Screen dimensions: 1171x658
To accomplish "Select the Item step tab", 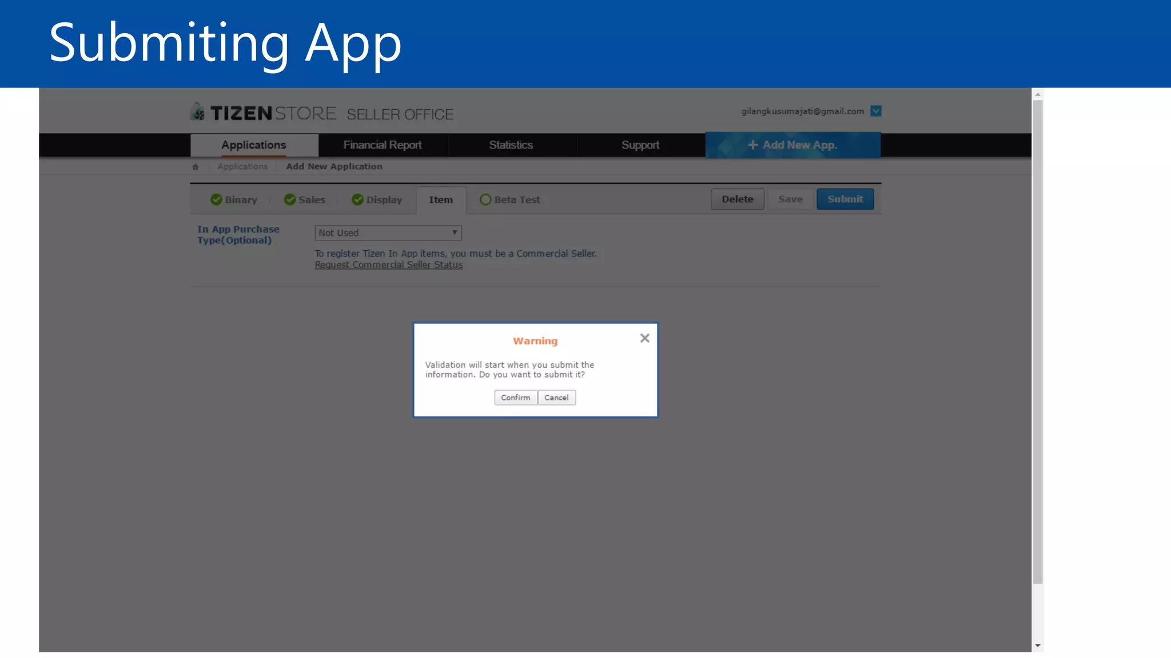I will [441, 200].
